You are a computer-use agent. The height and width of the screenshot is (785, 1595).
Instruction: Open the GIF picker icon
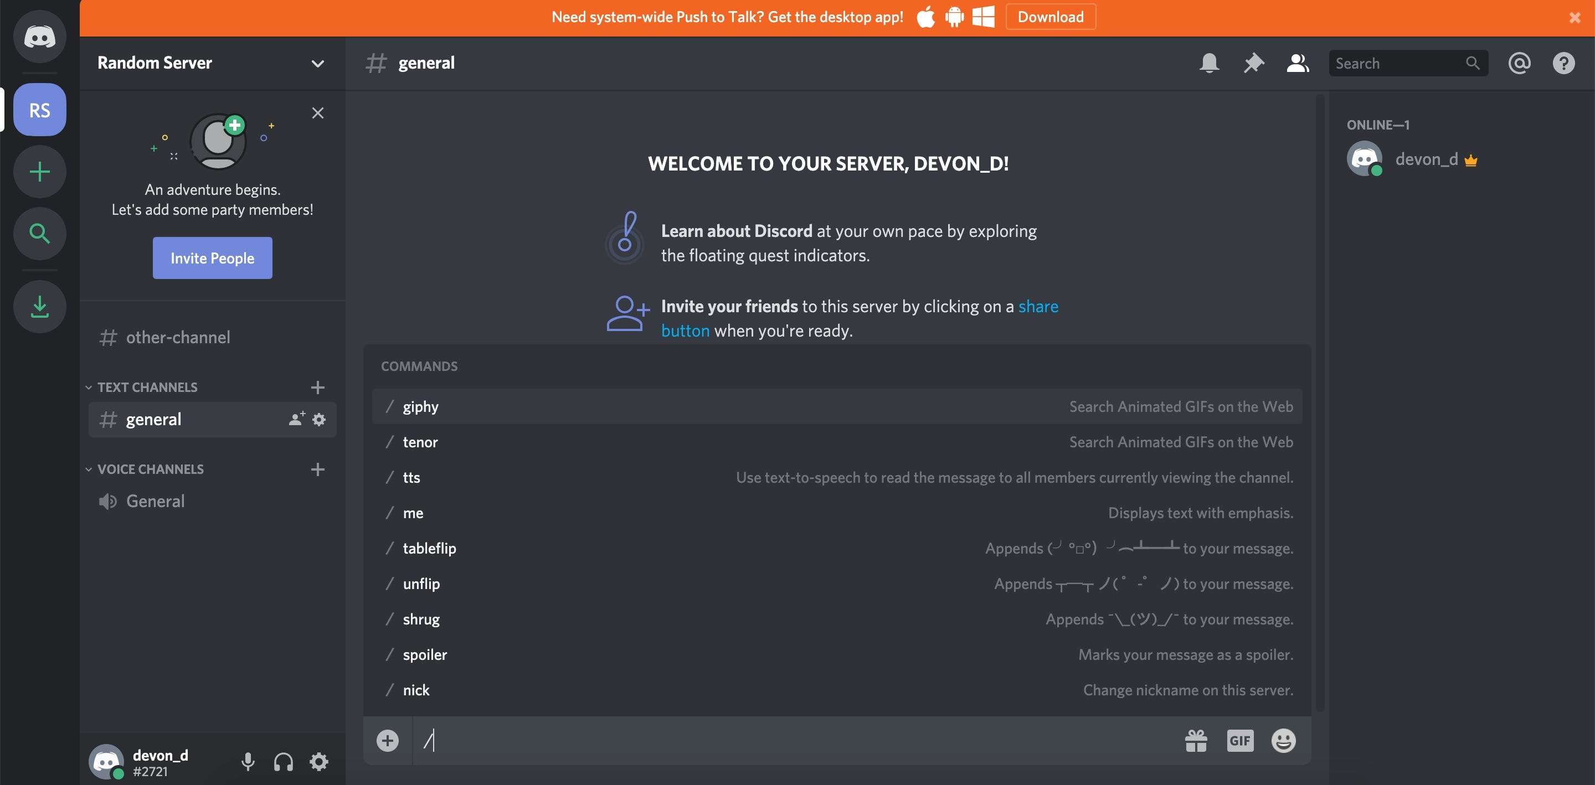tap(1239, 740)
